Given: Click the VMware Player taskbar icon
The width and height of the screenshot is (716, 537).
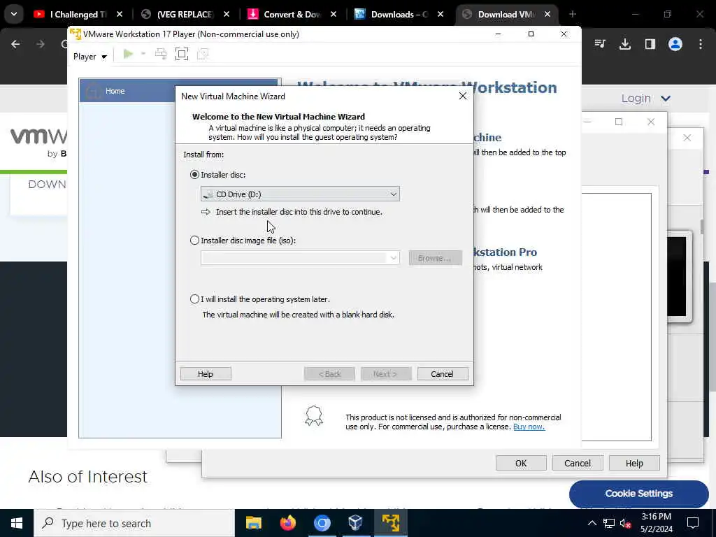Looking at the screenshot, I should [x=390, y=523].
